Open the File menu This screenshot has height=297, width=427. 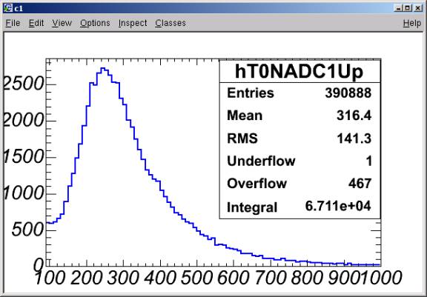tap(13, 23)
